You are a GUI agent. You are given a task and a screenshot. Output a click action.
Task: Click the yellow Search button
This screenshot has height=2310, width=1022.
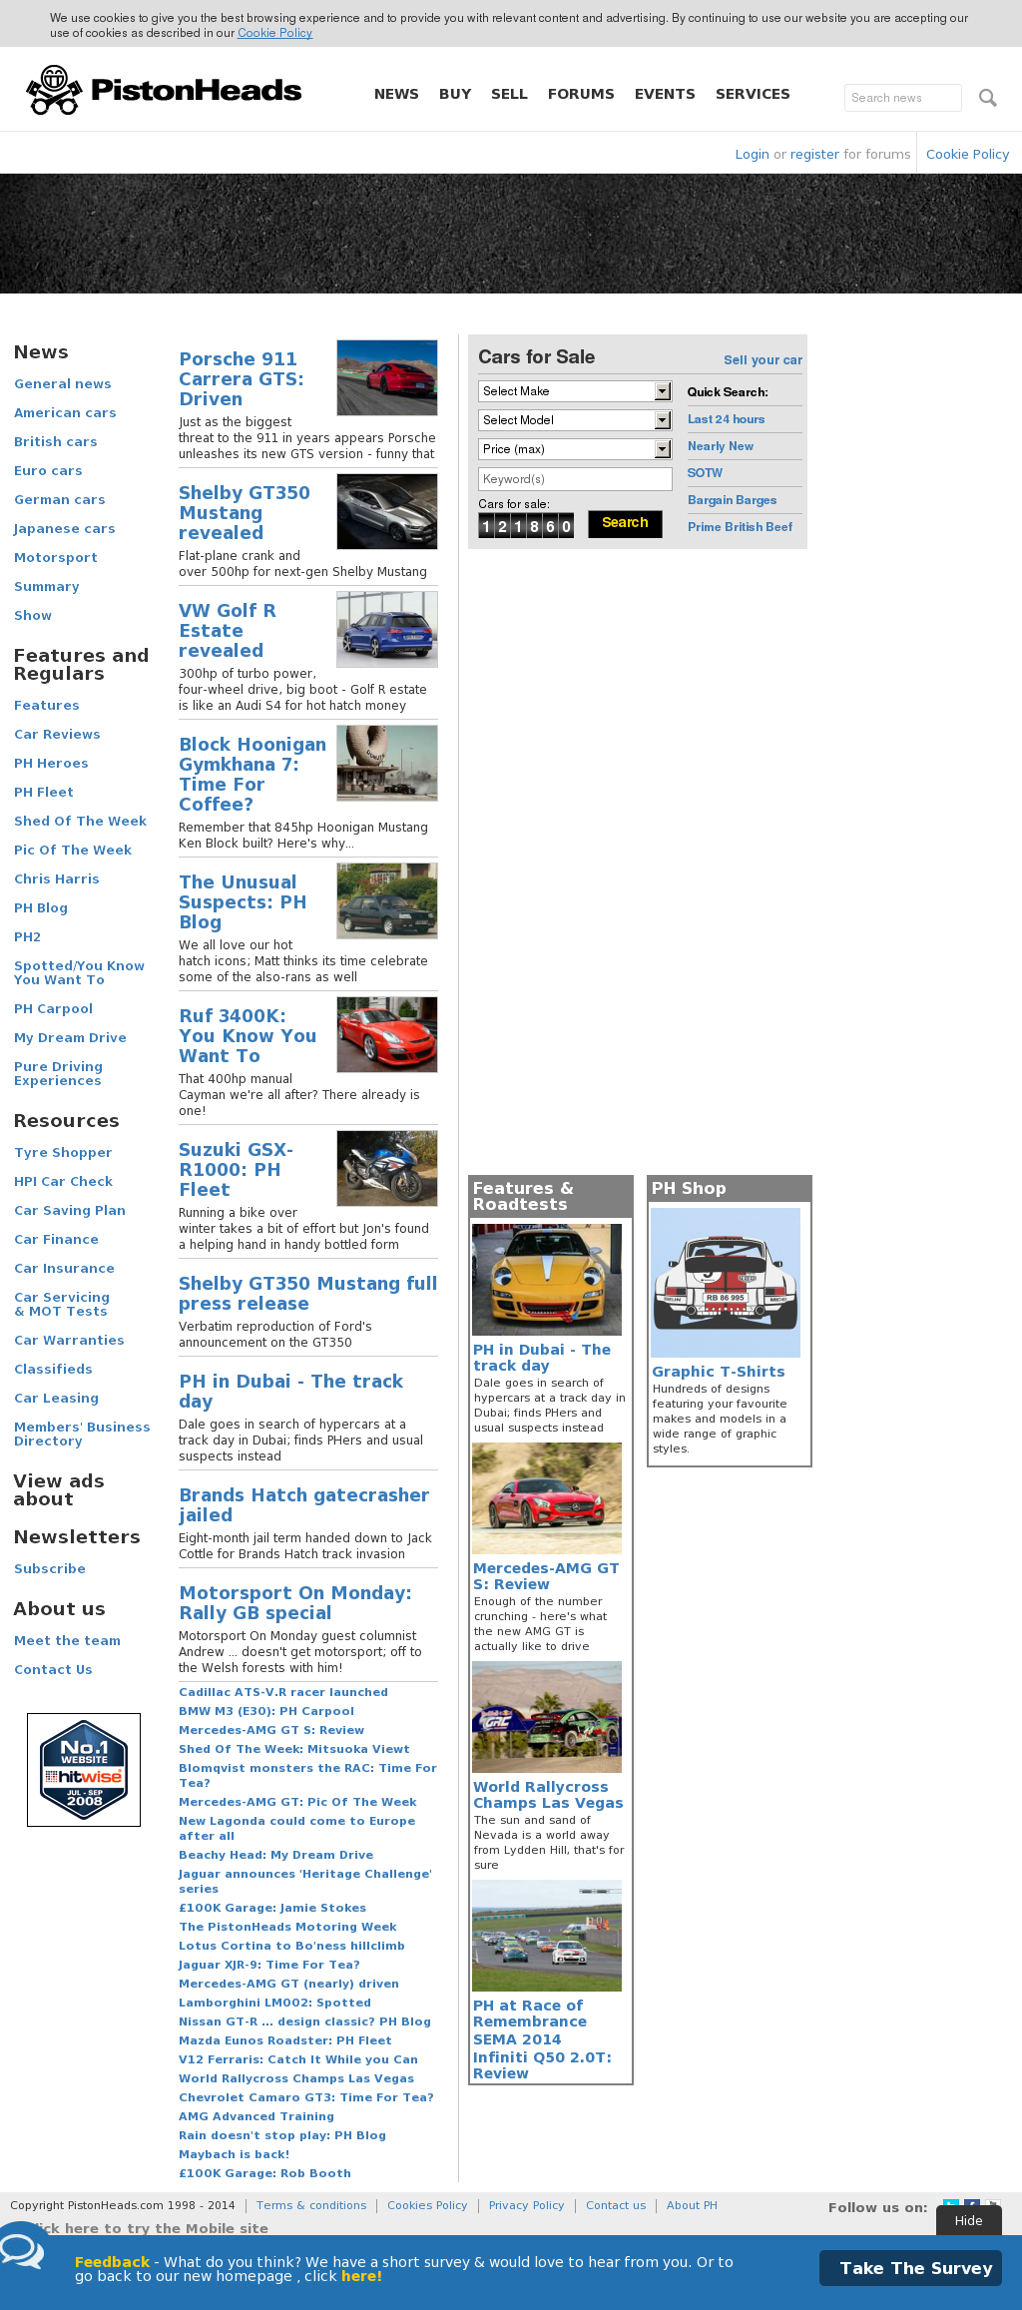point(625,523)
